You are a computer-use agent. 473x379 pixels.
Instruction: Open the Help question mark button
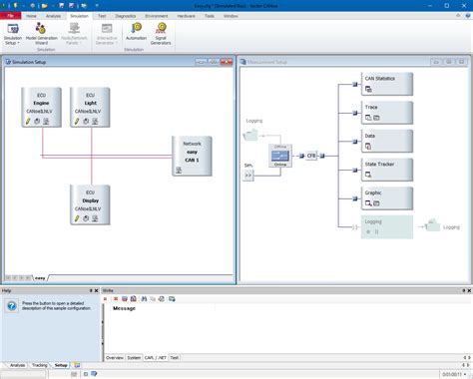pos(12,306)
